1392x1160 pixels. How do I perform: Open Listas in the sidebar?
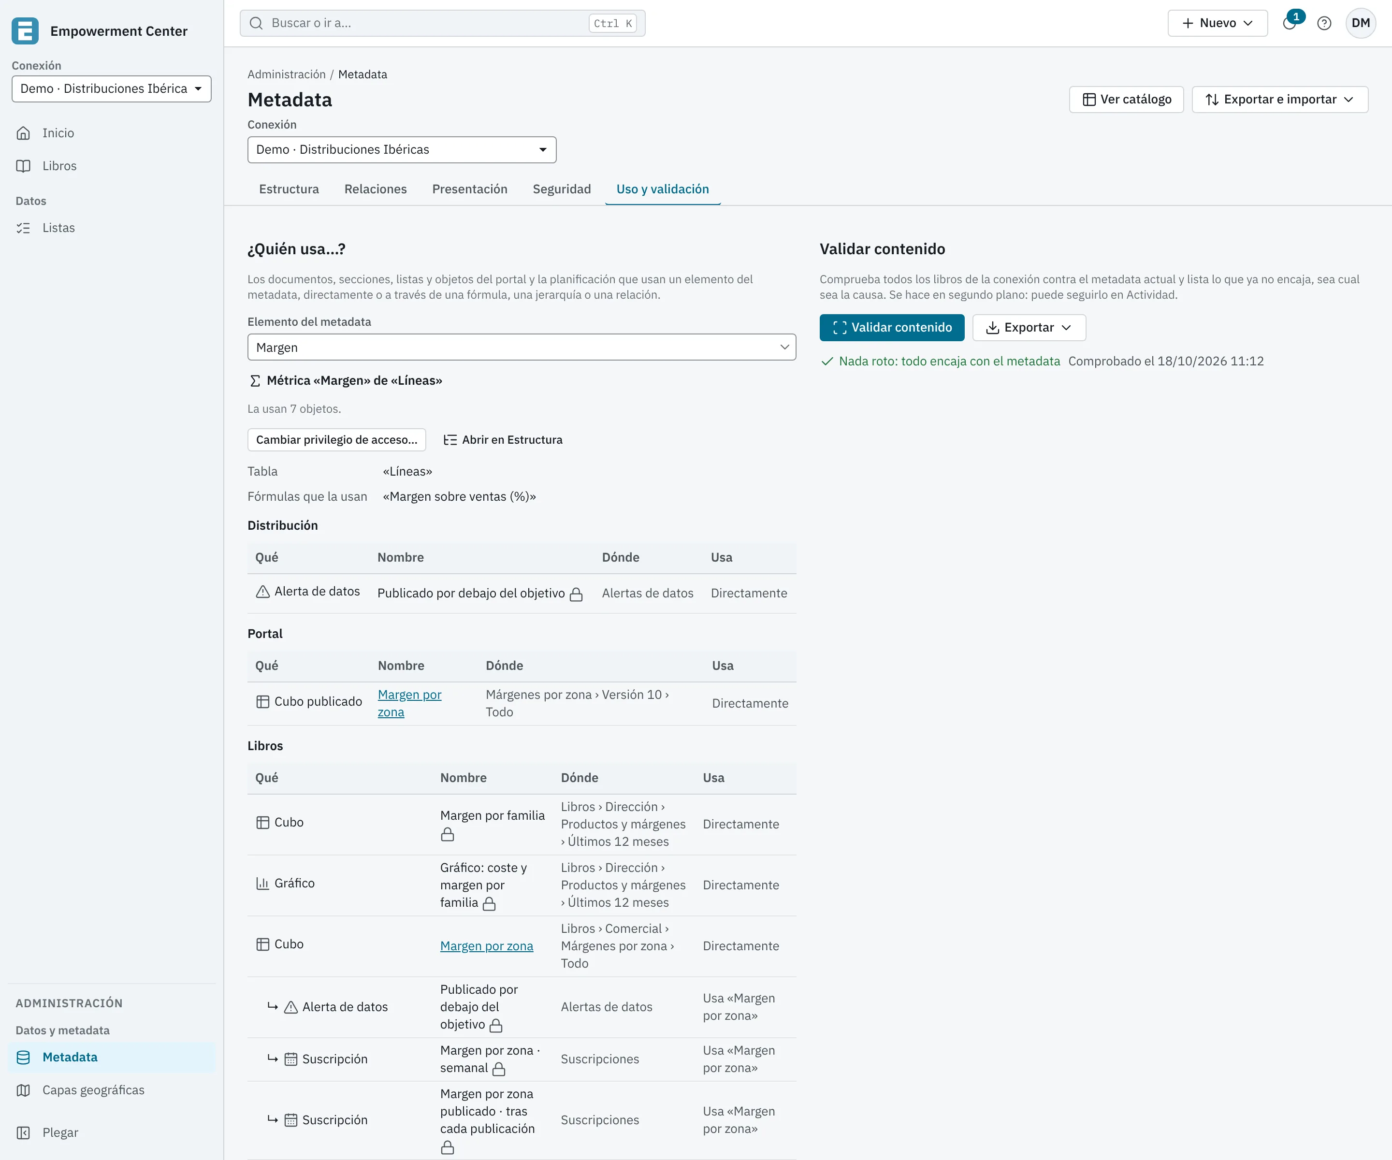(111, 228)
